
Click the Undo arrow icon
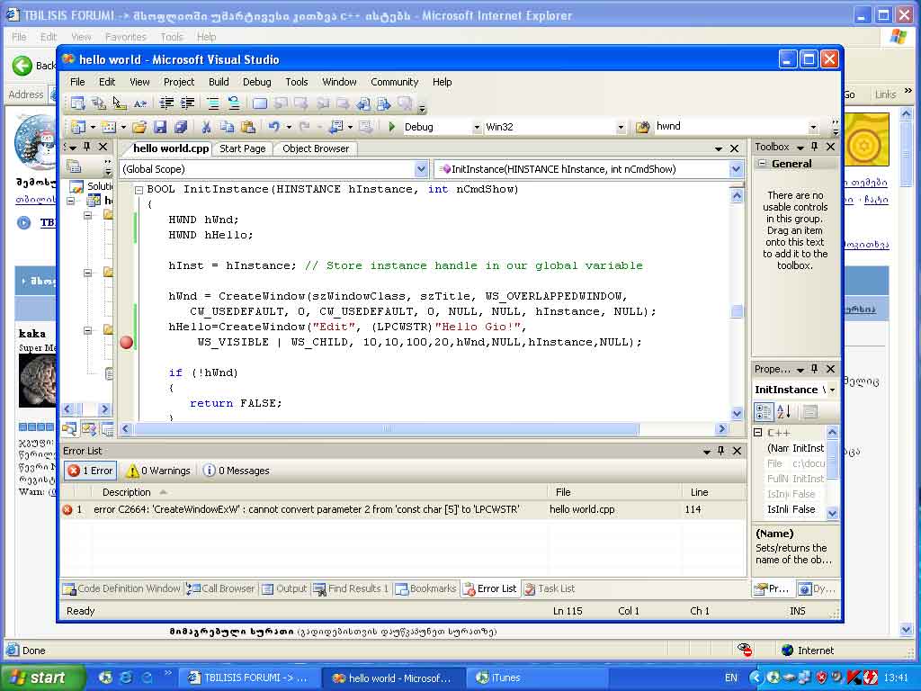pos(273,126)
